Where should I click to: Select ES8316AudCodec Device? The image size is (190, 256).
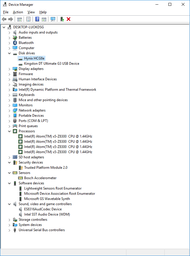tap(43, 209)
